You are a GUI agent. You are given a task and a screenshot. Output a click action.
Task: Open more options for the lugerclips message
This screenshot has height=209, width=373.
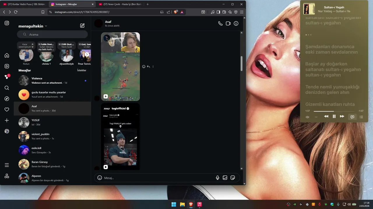pyautogui.click(x=153, y=66)
